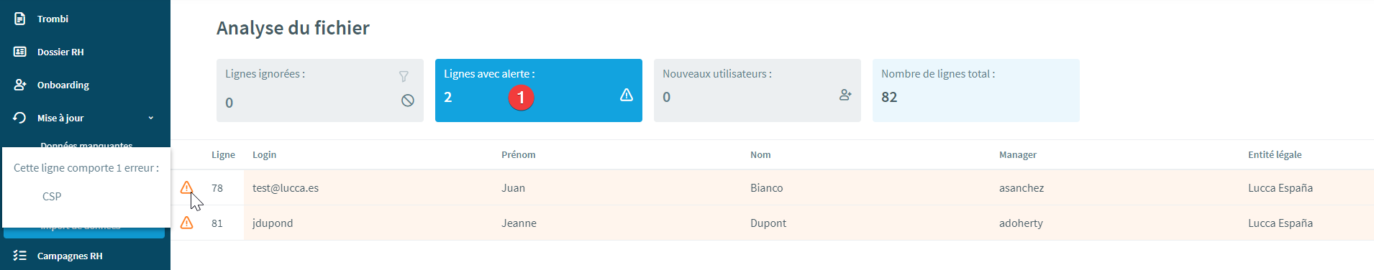Image resolution: width=1374 pixels, height=270 pixels.
Task: Select the Nombre de lignes total card
Action: point(976,90)
